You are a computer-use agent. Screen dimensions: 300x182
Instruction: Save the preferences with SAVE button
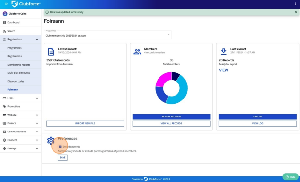[x=63, y=158]
